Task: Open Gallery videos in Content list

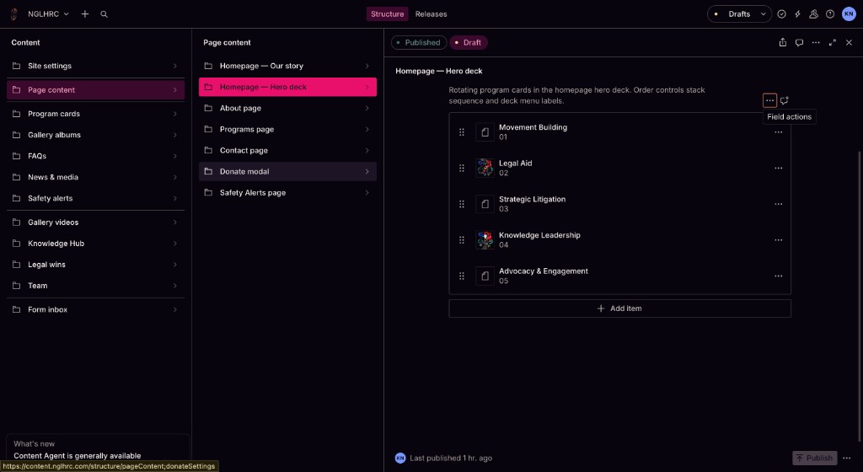Action: [x=95, y=223]
